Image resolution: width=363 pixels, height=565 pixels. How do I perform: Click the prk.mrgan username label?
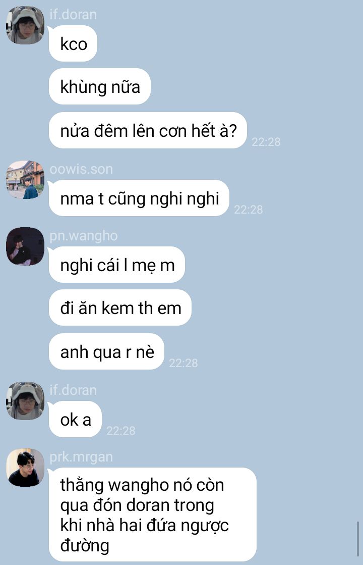click(x=81, y=457)
